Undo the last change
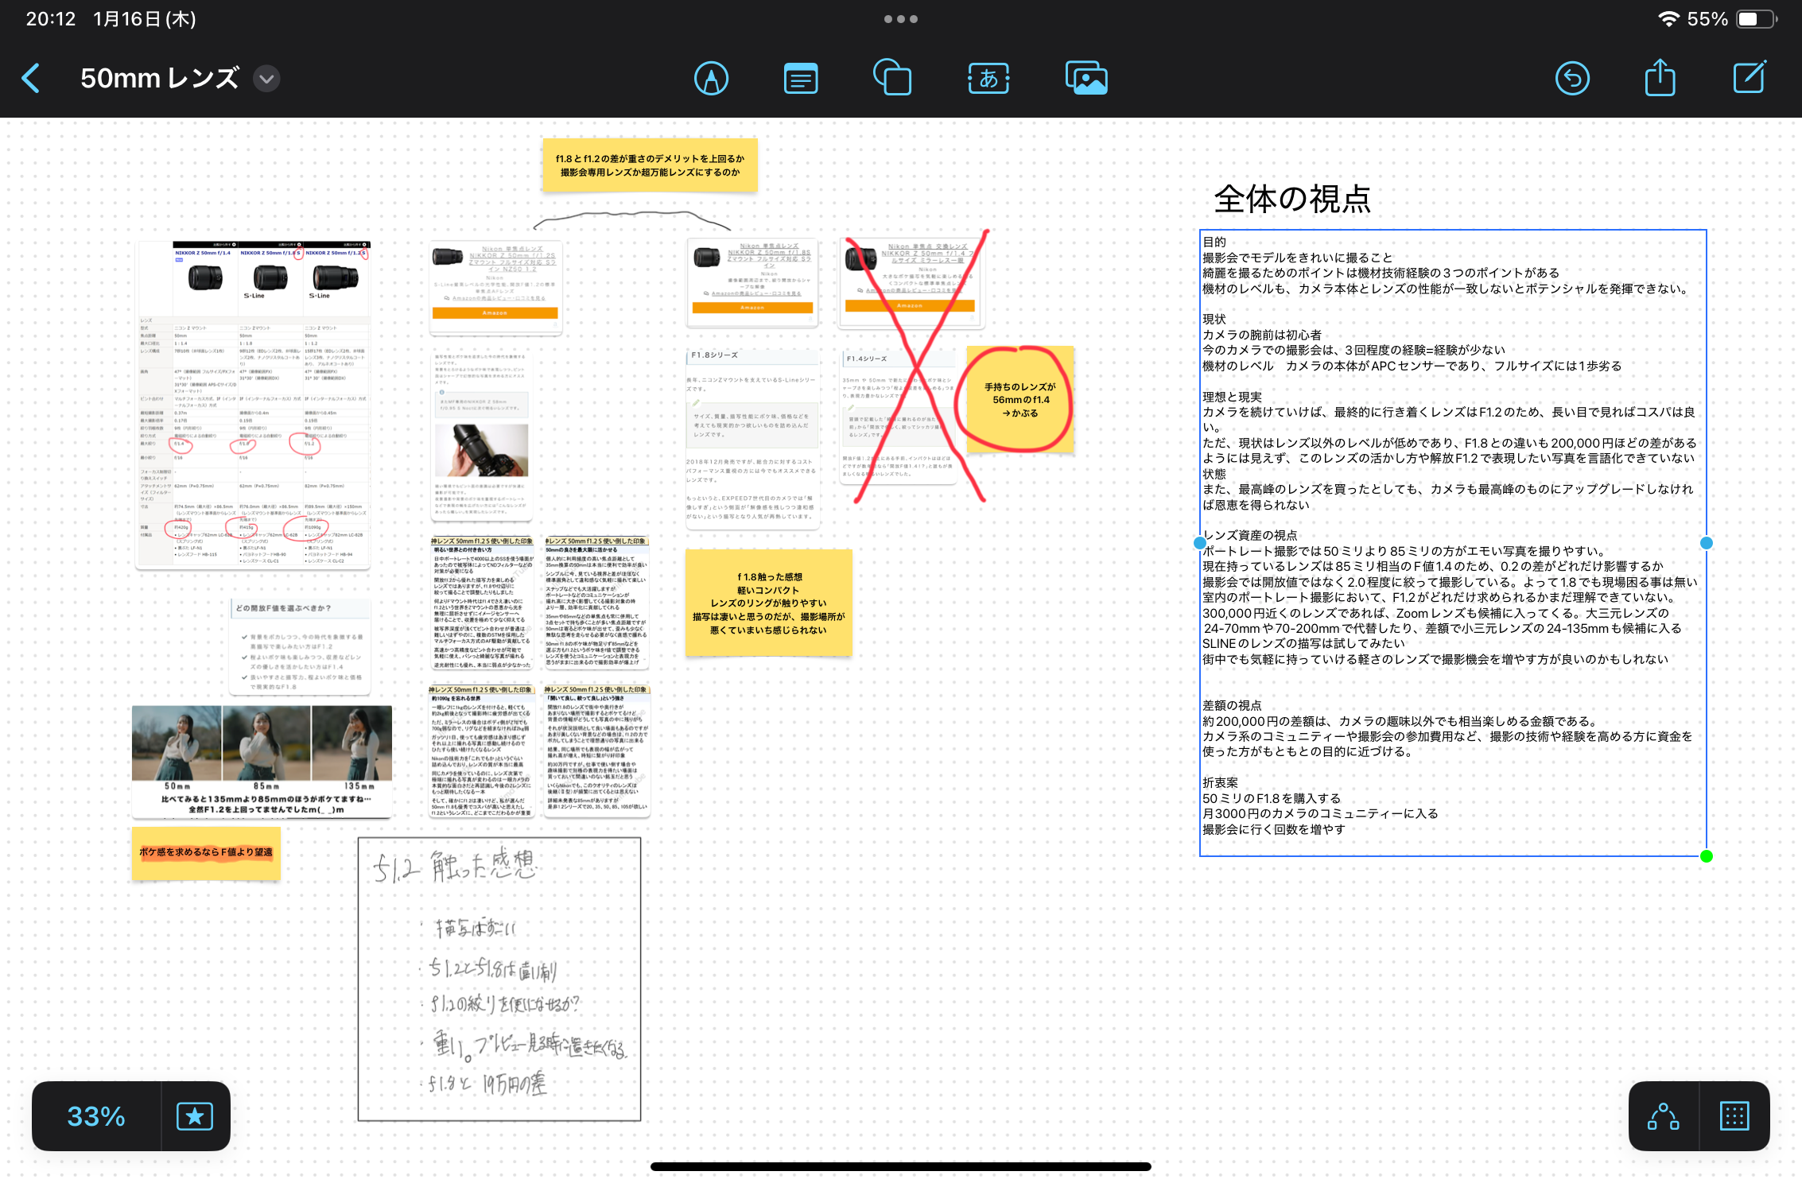Image resolution: width=1802 pixels, height=1183 pixels. 1572,77
